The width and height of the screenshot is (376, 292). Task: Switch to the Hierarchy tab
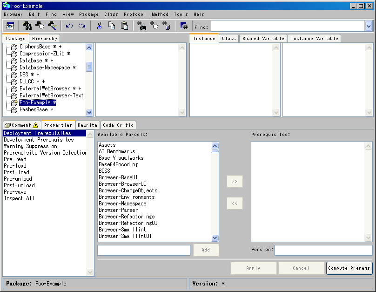click(x=45, y=38)
